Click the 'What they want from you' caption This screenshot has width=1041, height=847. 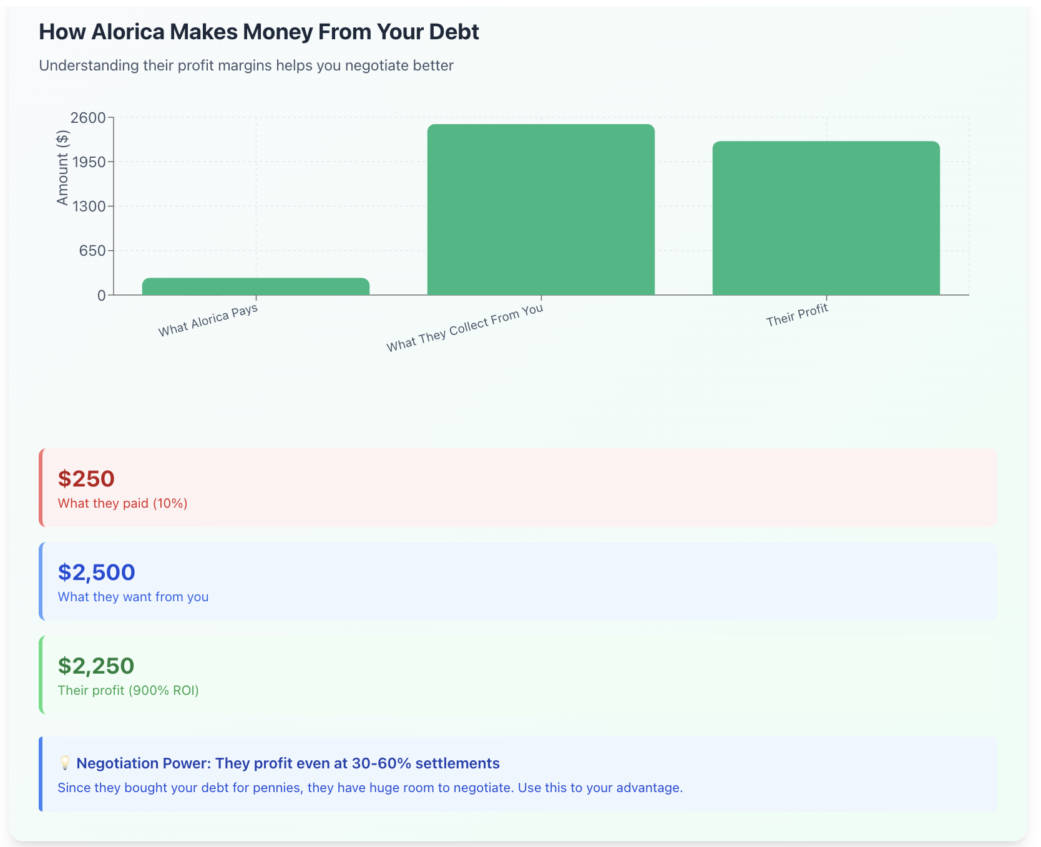(133, 597)
